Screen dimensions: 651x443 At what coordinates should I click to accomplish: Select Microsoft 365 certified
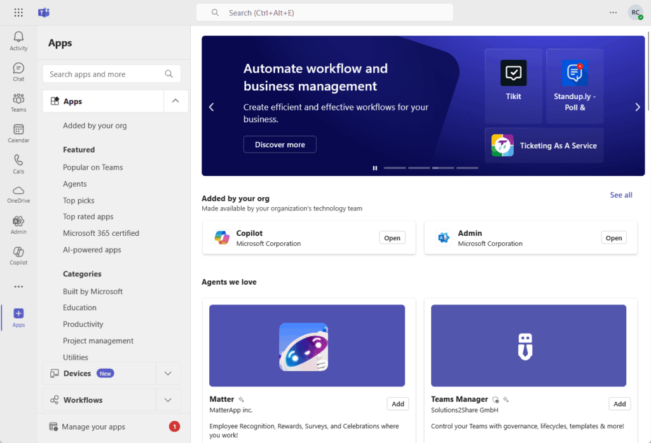(x=101, y=233)
